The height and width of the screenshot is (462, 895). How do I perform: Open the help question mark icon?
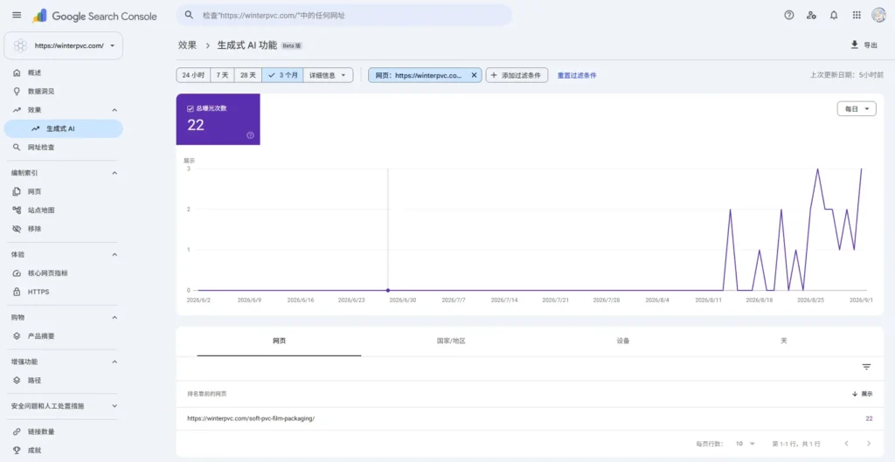(789, 16)
